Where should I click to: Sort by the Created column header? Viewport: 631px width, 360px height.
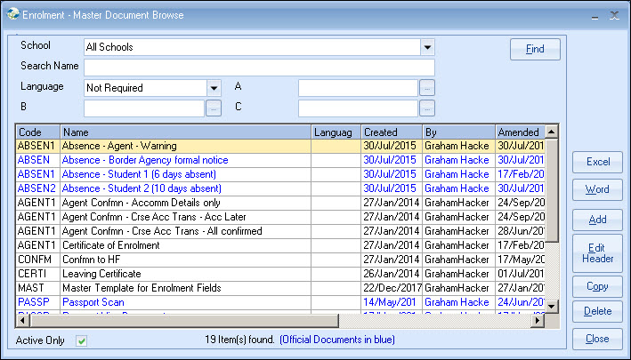391,132
